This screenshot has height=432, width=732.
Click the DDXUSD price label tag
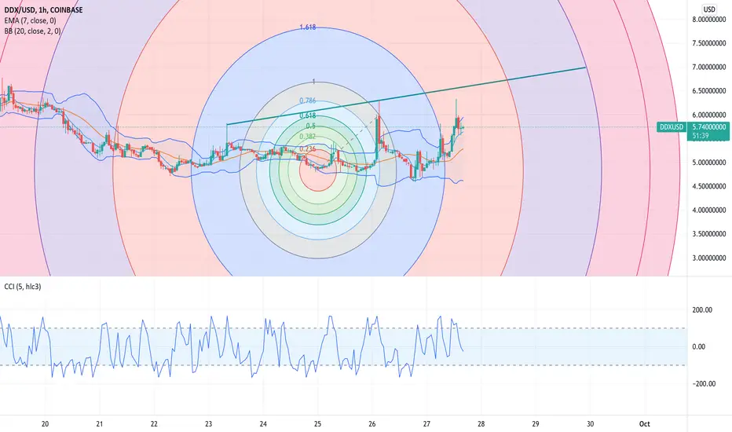tap(672, 127)
